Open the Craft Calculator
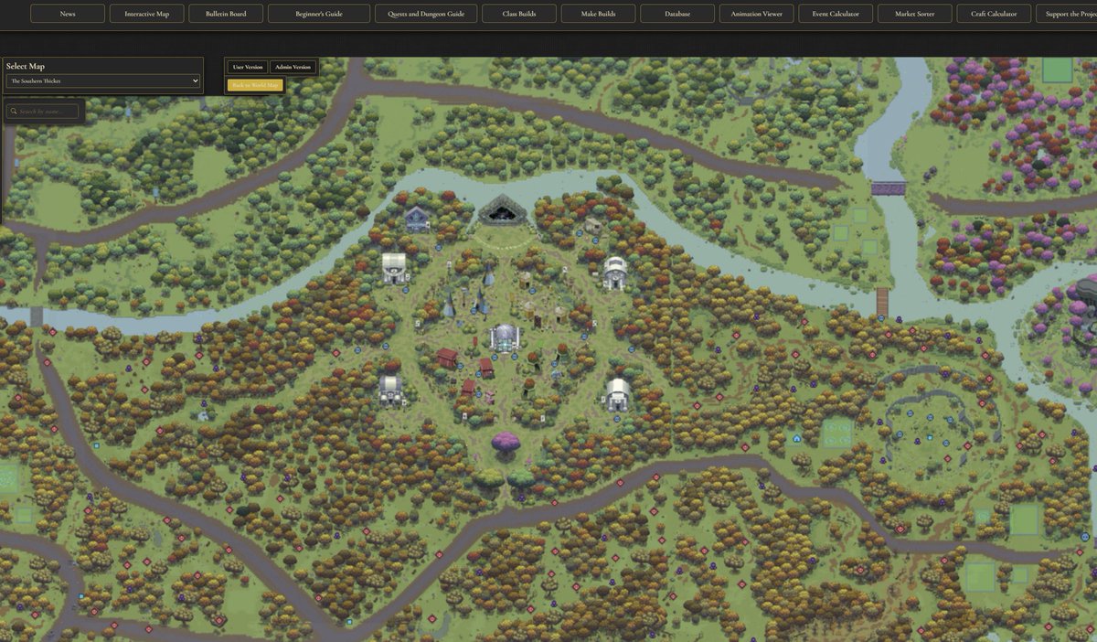1097x642 pixels. pyautogui.click(x=994, y=14)
